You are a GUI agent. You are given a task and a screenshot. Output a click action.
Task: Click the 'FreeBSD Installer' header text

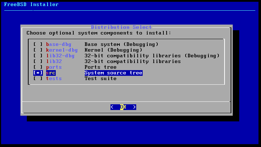[x=31, y=5]
